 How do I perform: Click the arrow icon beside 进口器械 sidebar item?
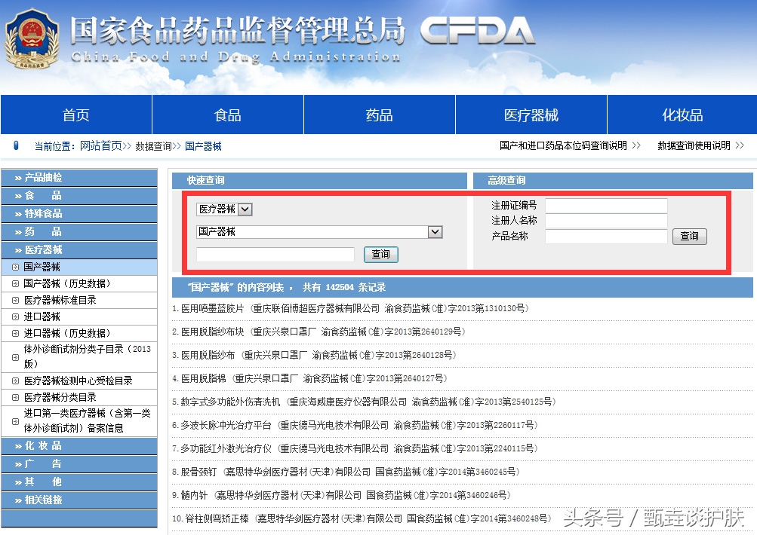(x=15, y=316)
